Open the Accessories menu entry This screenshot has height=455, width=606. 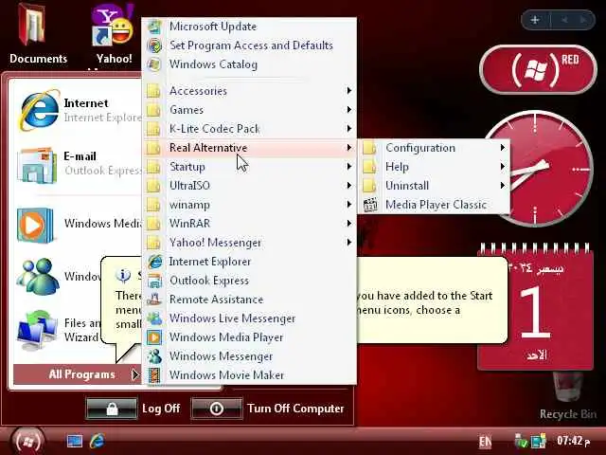(x=249, y=91)
